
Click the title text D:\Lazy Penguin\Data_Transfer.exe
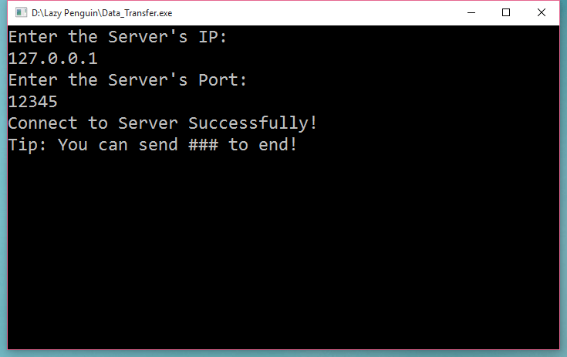pos(102,13)
